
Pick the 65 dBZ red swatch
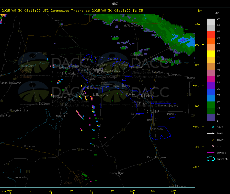pyautogui.click(x=211, y=34)
